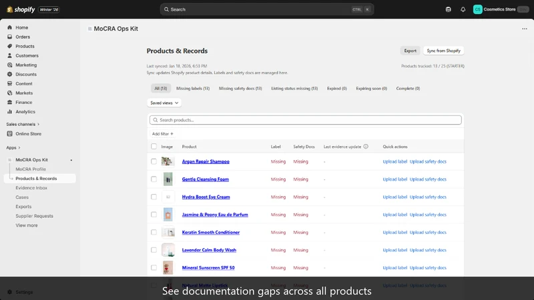The image size is (534, 300).
Task: Click the Orders sidebar icon
Action: click(9, 37)
